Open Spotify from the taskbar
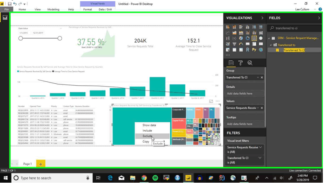Viewport: 324px width, 183px height. tap(155, 178)
